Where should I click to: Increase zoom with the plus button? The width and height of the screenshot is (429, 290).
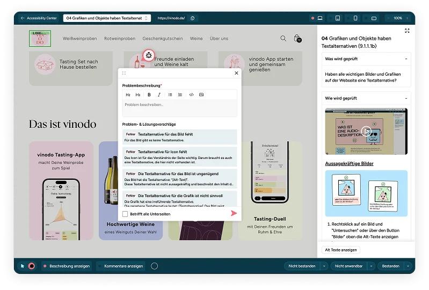tap(407, 18)
